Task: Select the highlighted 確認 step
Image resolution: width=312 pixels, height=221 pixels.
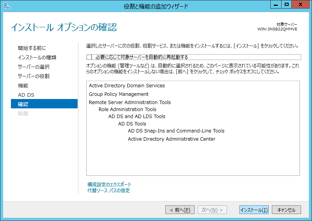Action: coord(44,104)
